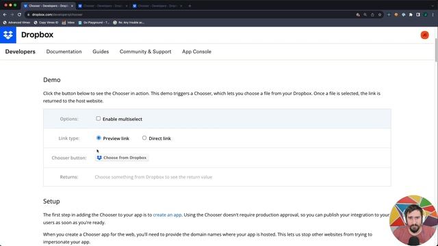Open the Documentation nav item

pos(64,52)
